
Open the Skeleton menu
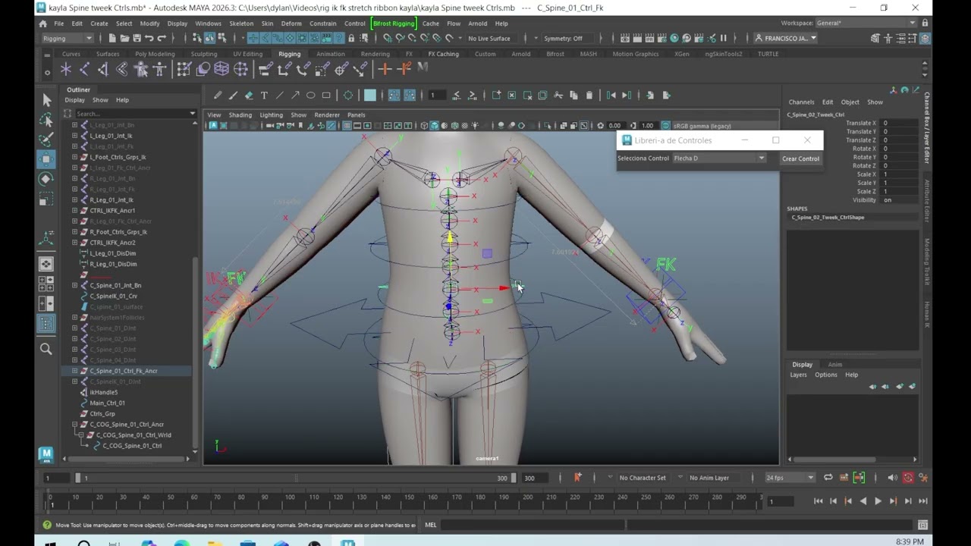pyautogui.click(x=241, y=24)
